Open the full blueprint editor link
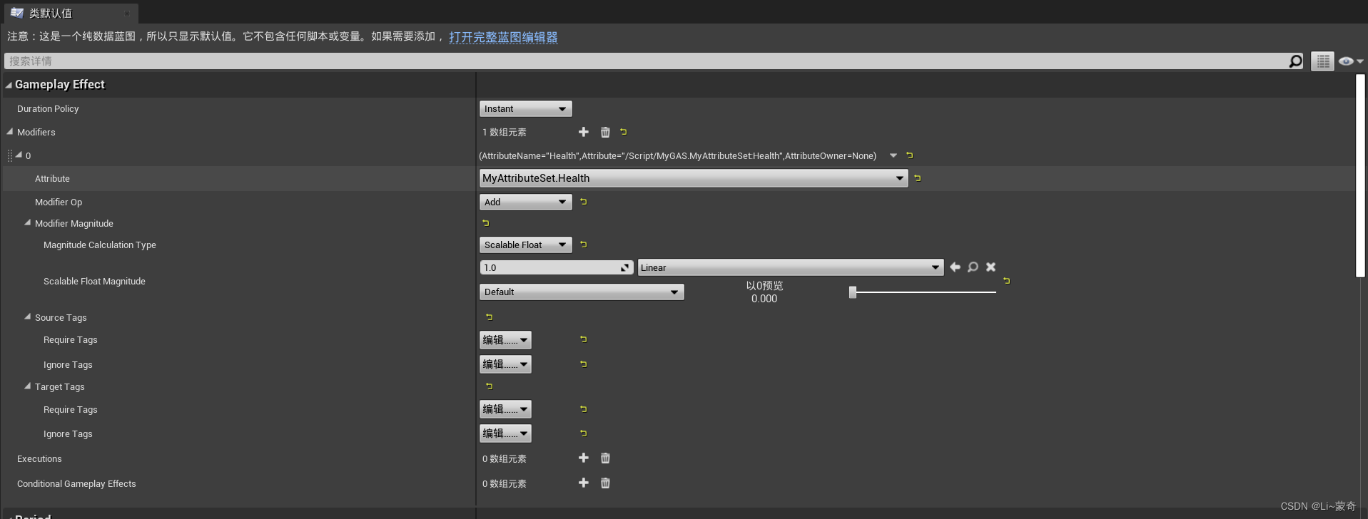Image resolution: width=1368 pixels, height=519 pixels. (x=503, y=37)
